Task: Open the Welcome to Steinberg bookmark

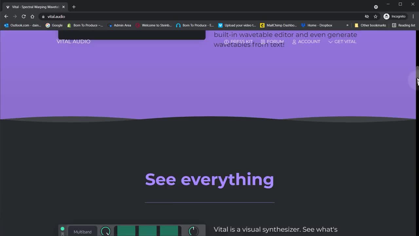Action: [154, 25]
